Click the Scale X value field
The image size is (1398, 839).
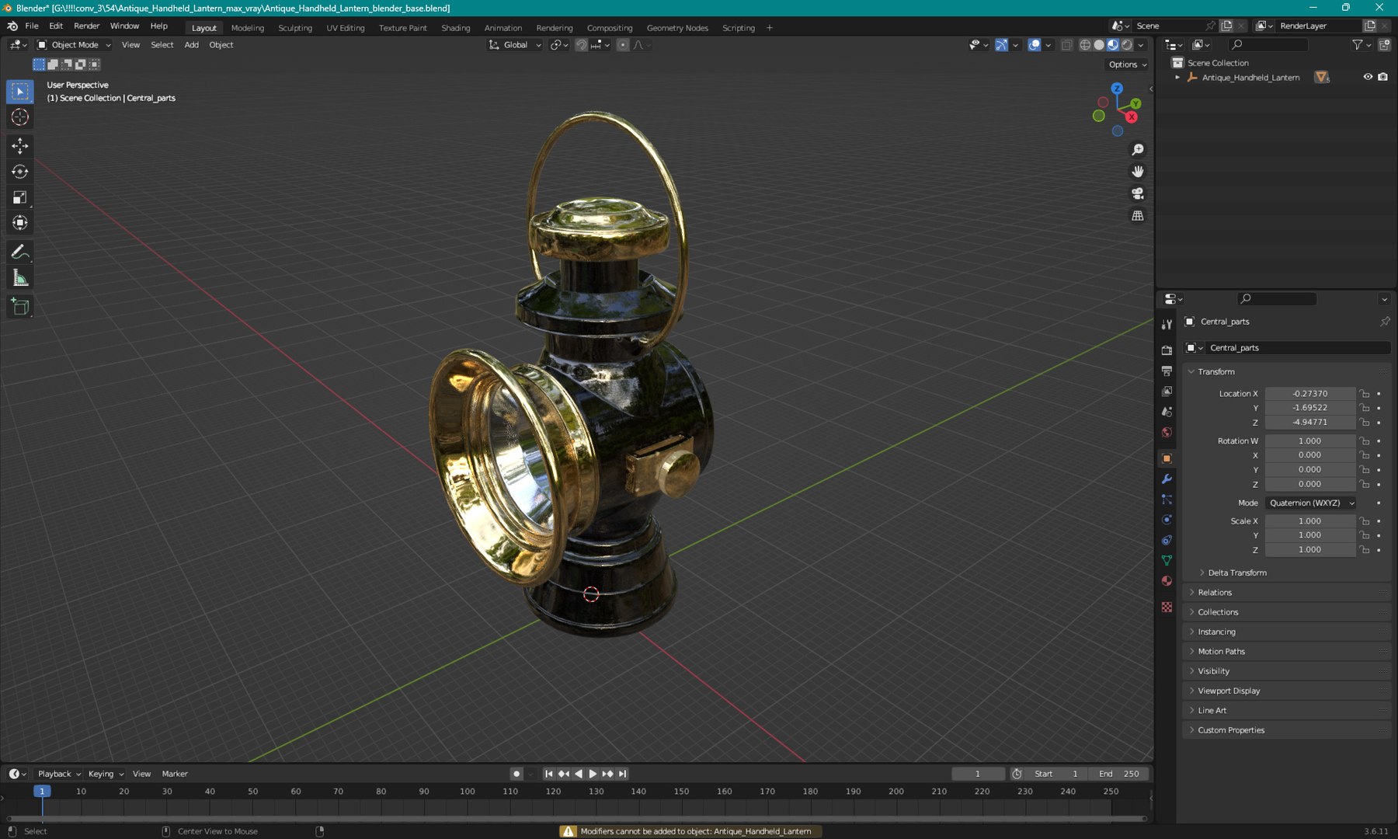point(1310,521)
